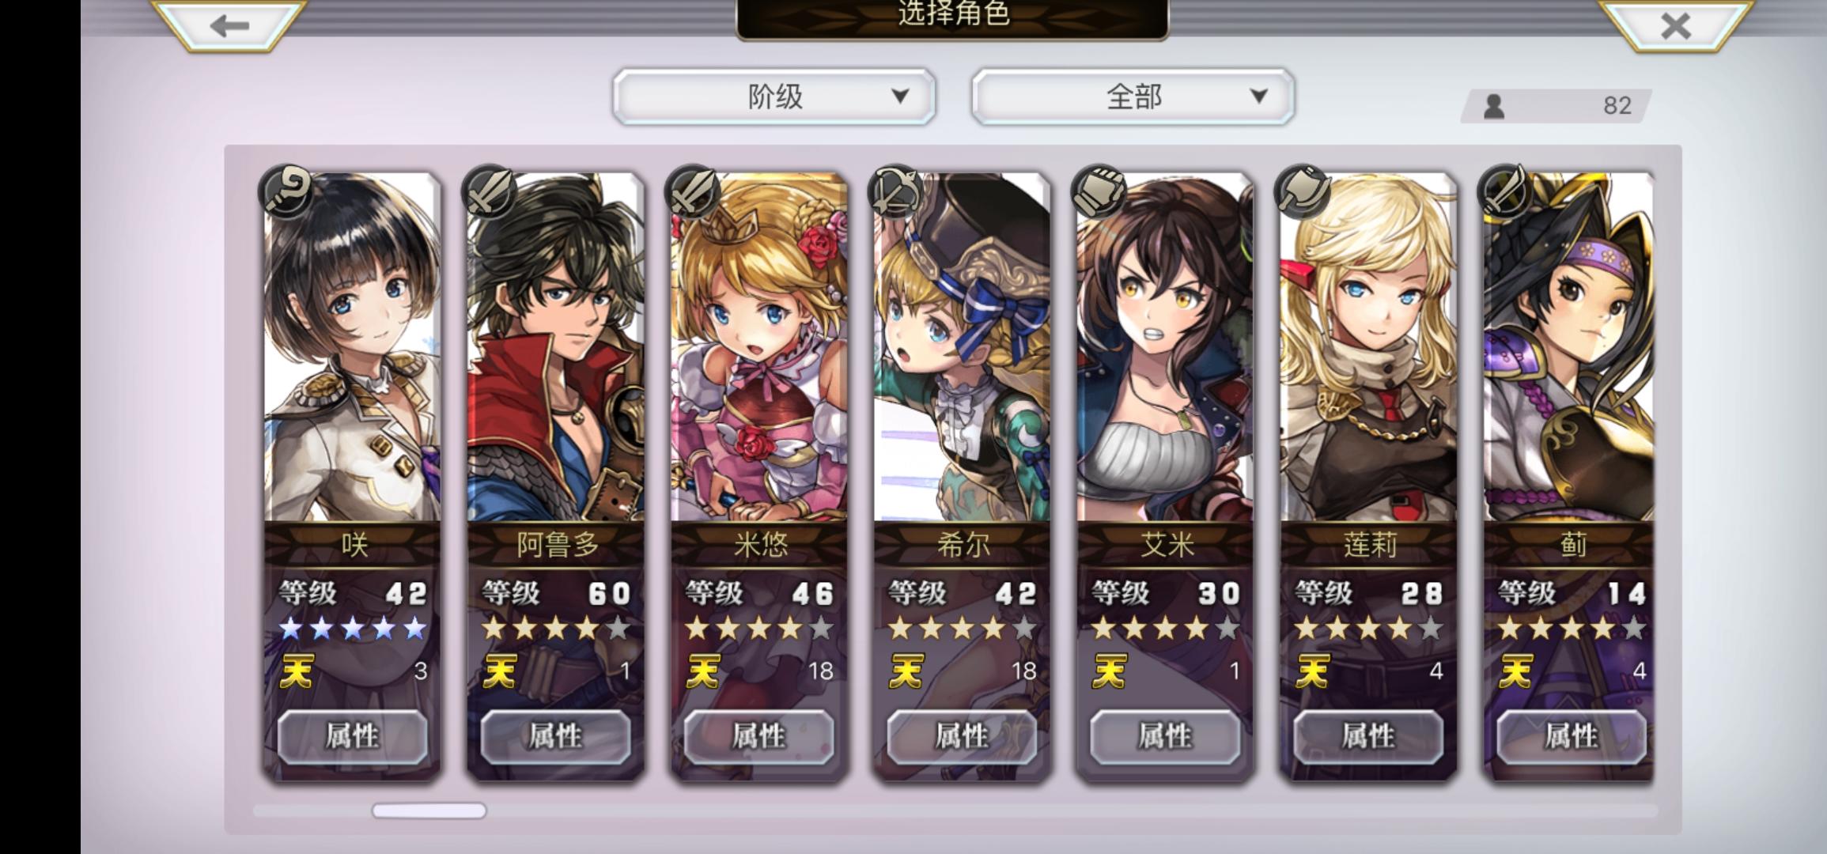Click the fist icon on 艾米's card
This screenshot has width=1827, height=854.
[x=1099, y=192]
